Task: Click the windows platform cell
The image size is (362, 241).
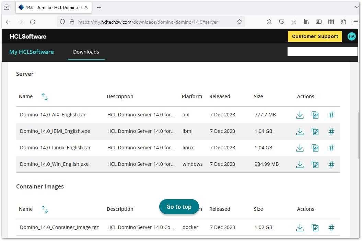Action: (192, 164)
